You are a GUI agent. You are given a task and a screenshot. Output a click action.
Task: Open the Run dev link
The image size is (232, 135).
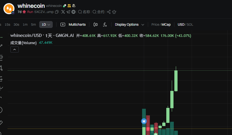30,12
